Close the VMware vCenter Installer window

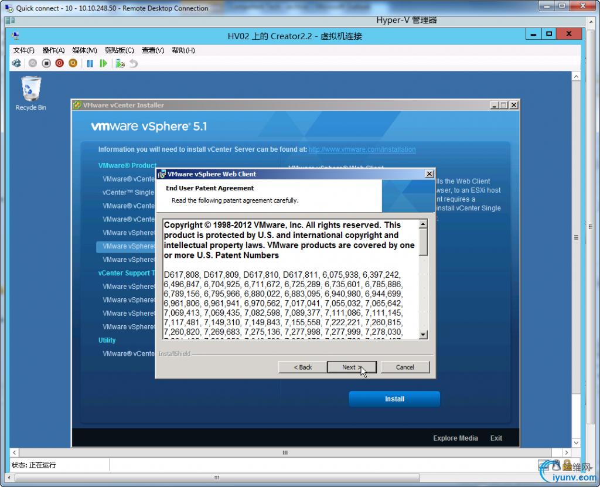[514, 105]
